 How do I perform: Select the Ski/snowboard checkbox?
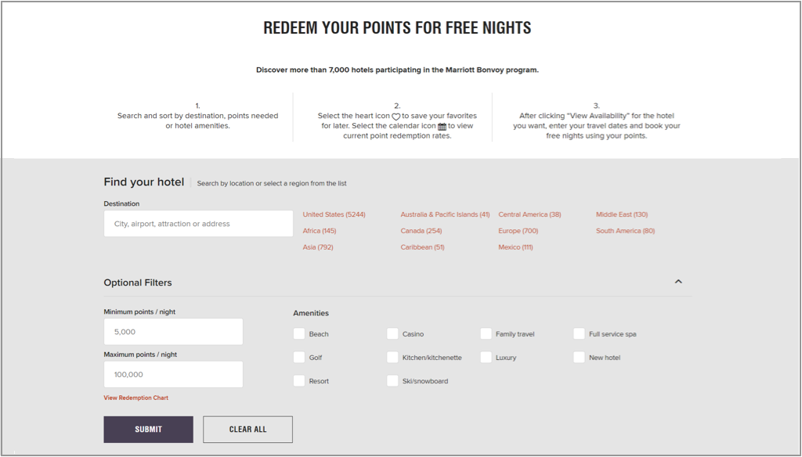click(392, 381)
